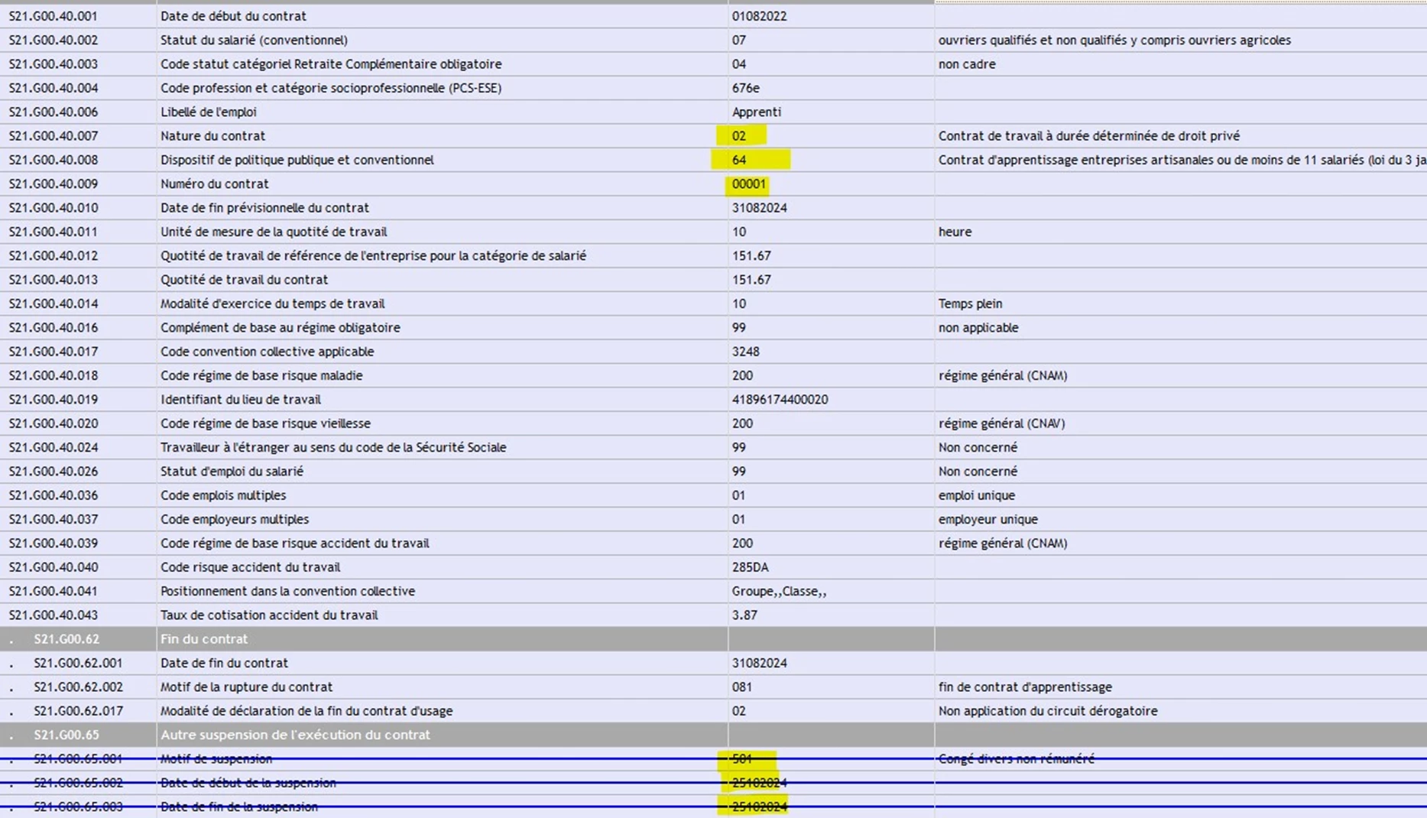Viewport: 1427px width, 818px height.
Task: Click the 'fin de contrat d'apprentissage' description
Action: click(1025, 687)
